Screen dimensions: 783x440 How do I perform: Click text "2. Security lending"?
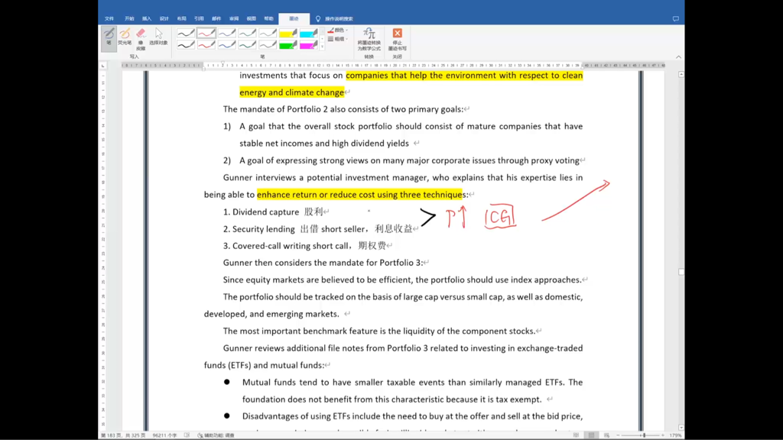pyautogui.click(x=258, y=229)
